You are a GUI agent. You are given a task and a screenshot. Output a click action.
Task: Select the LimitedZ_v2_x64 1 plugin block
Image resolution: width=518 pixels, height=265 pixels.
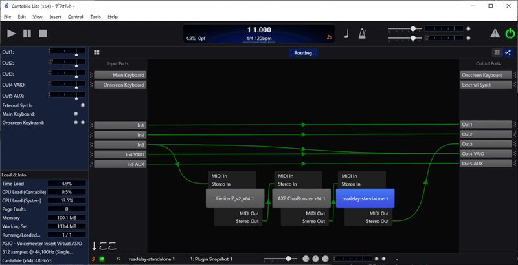(x=235, y=198)
